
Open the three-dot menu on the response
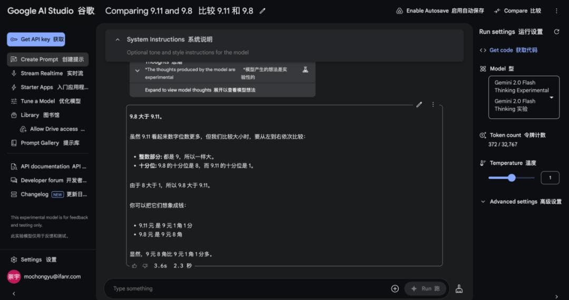[x=433, y=104]
